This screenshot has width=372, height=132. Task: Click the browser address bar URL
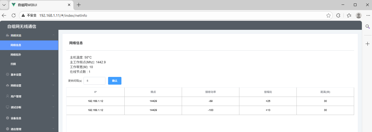click(x=63, y=15)
